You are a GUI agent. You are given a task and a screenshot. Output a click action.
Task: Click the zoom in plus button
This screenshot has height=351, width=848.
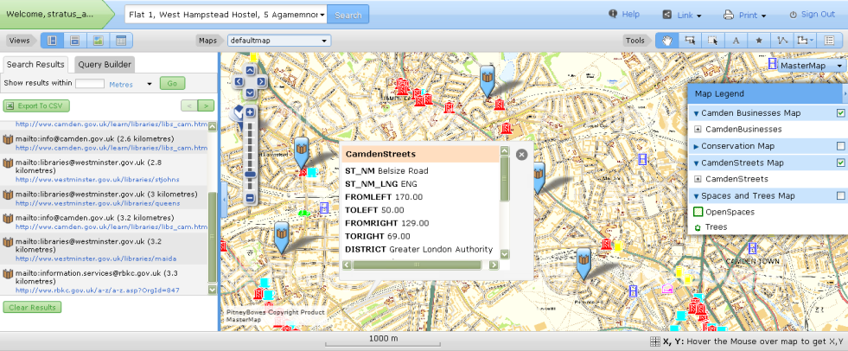click(x=250, y=112)
